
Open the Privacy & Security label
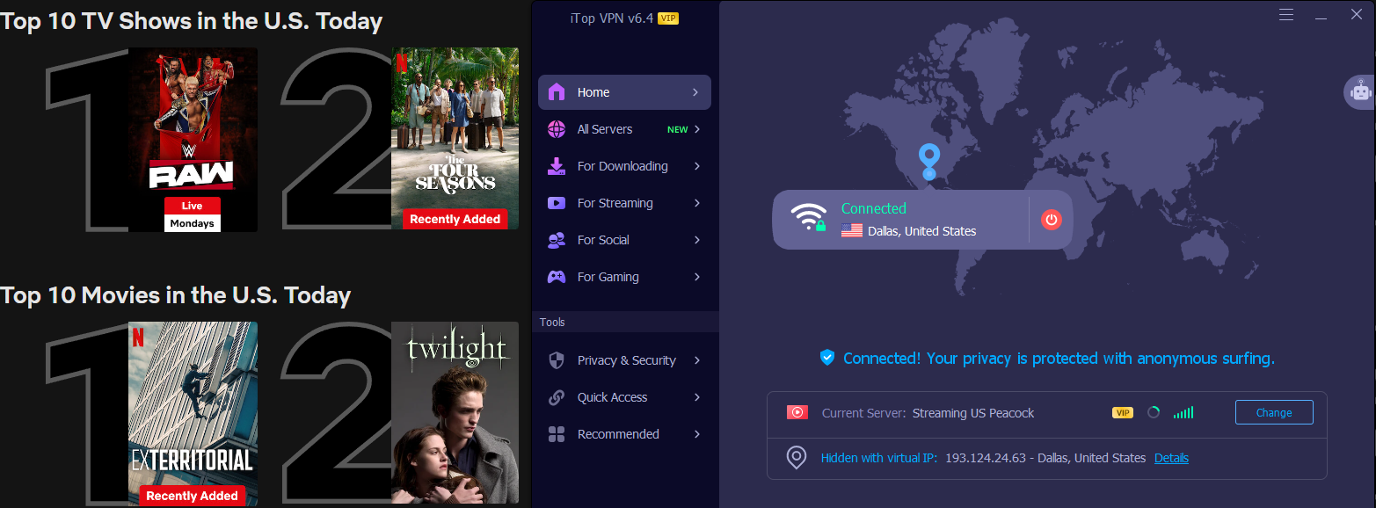[627, 360]
